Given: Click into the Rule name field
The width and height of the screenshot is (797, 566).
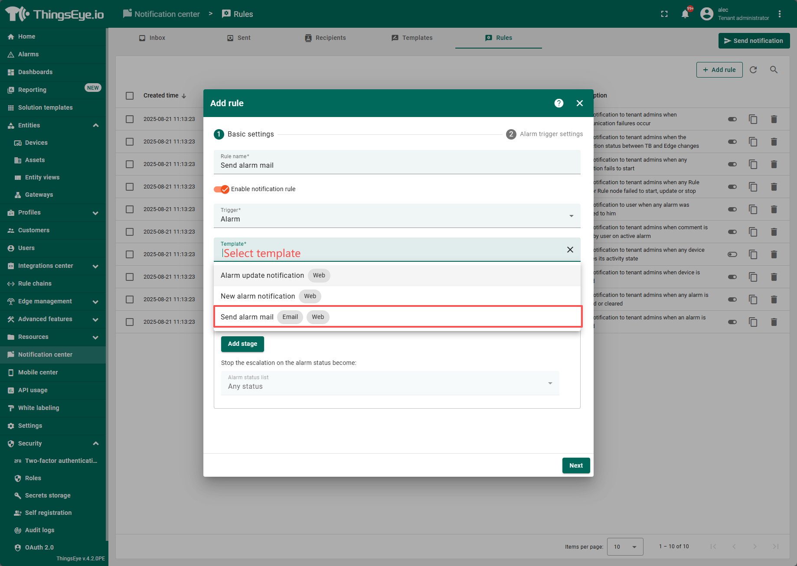Looking at the screenshot, I should (x=397, y=166).
